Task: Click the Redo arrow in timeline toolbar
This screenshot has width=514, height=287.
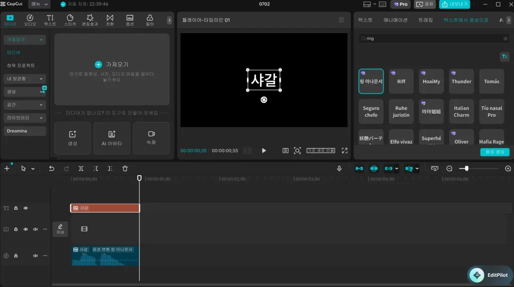Action: (66, 169)
